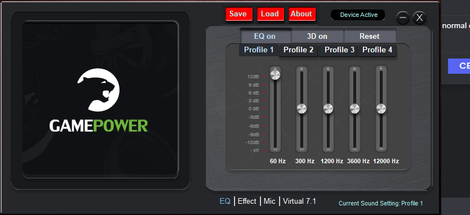Click the 12dB scale label
Image resolution: width=470 pixels, height=215 pixels.
(253, 77)
